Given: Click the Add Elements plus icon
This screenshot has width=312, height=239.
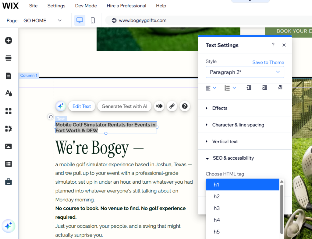Looking at the screenshot, I should (9, 40).
